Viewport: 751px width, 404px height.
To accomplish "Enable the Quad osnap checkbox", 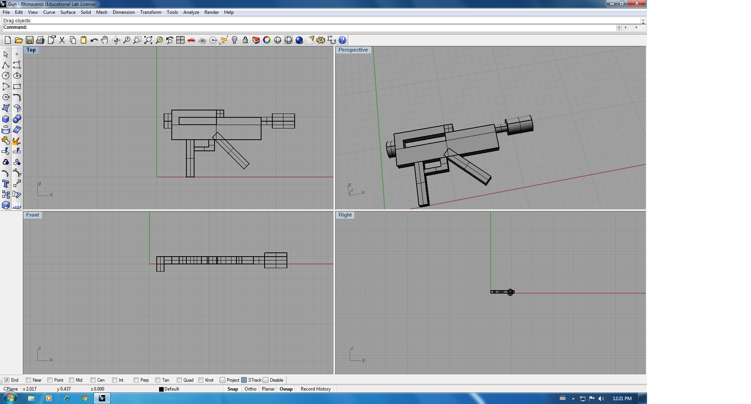I will point(179,380).
